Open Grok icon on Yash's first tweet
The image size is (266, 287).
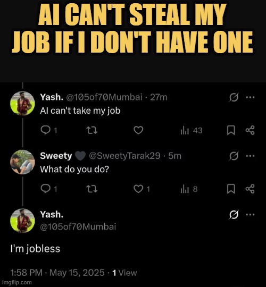(234, 97)
